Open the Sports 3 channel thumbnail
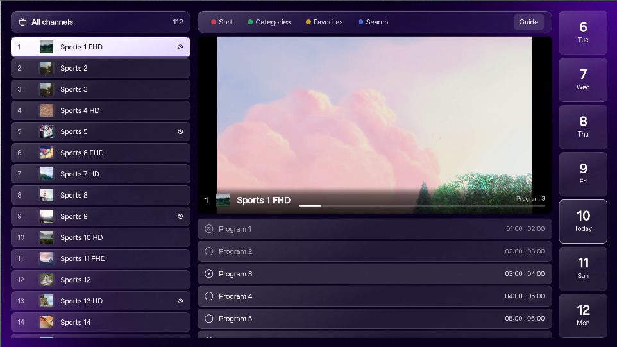Screen dimensions: 617x347 (x=46, y=89)
